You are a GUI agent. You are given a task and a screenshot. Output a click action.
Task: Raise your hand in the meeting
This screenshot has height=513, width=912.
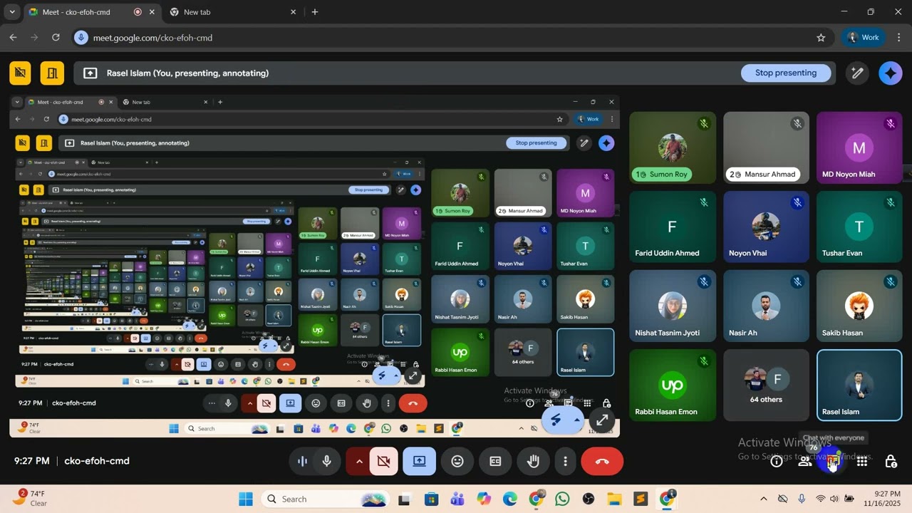(x=533, y=461)
